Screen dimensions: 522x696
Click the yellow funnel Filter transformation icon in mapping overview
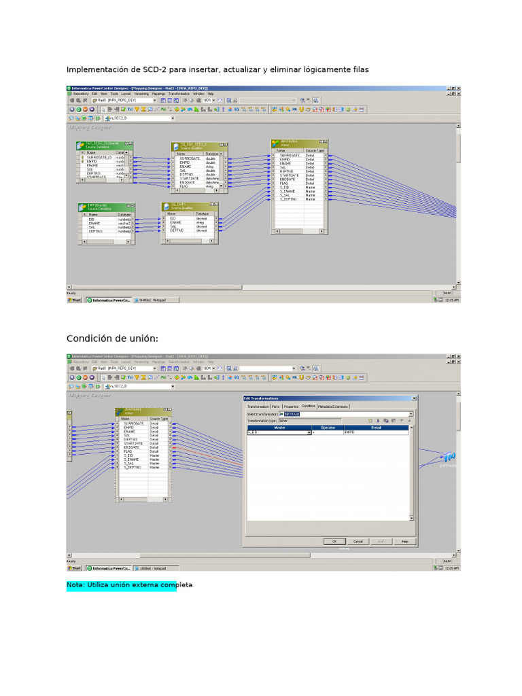[137, 109]
